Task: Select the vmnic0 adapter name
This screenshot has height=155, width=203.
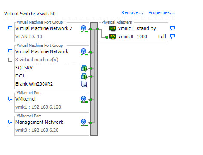Action: [126, 36]
